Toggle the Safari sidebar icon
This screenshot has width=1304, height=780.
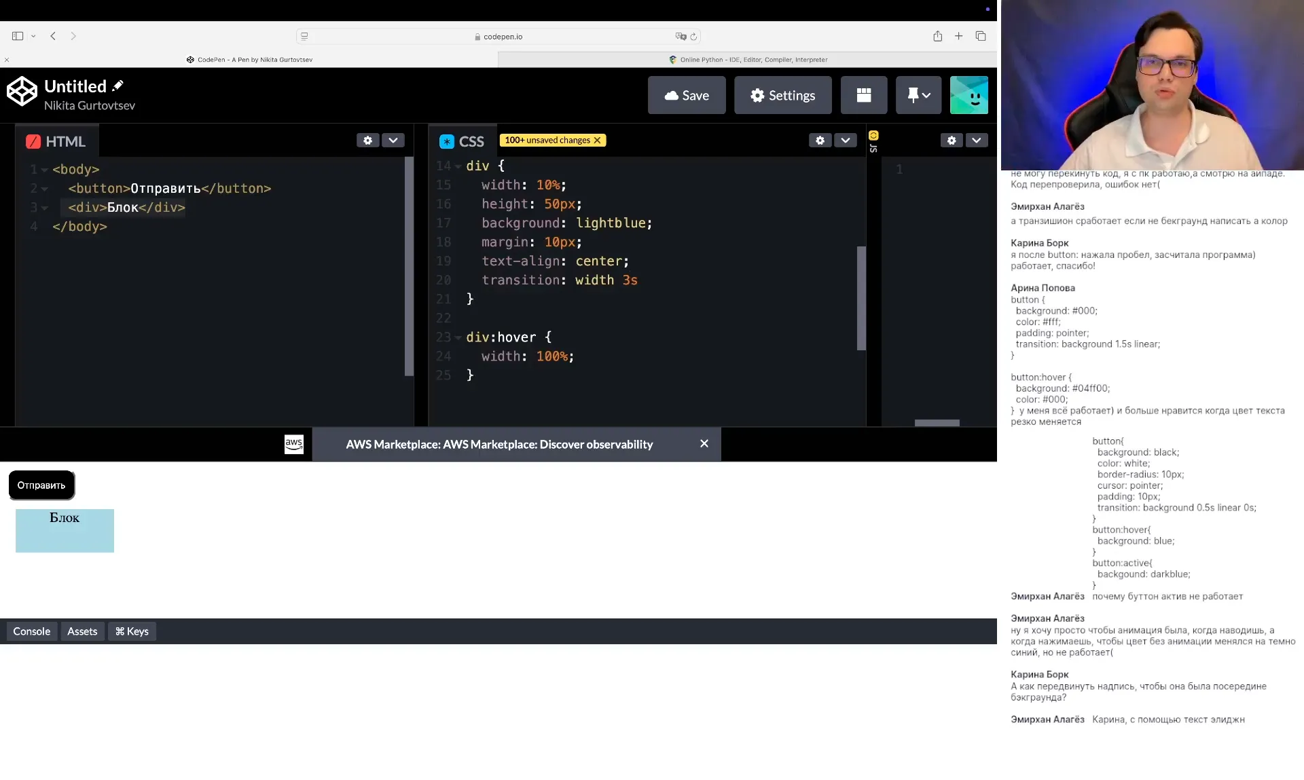pos(18,36)
